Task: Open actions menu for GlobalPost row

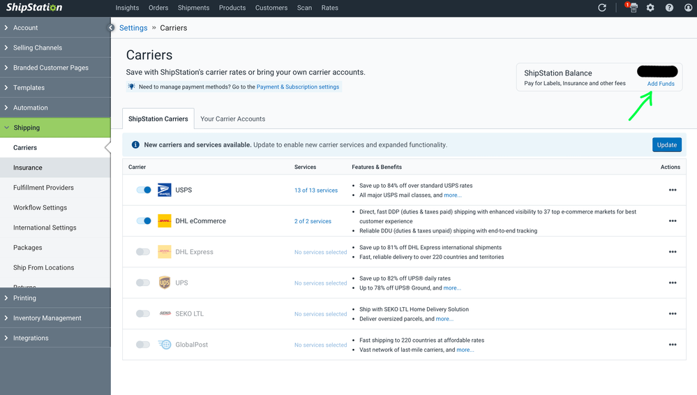Action: coord(672,345)
